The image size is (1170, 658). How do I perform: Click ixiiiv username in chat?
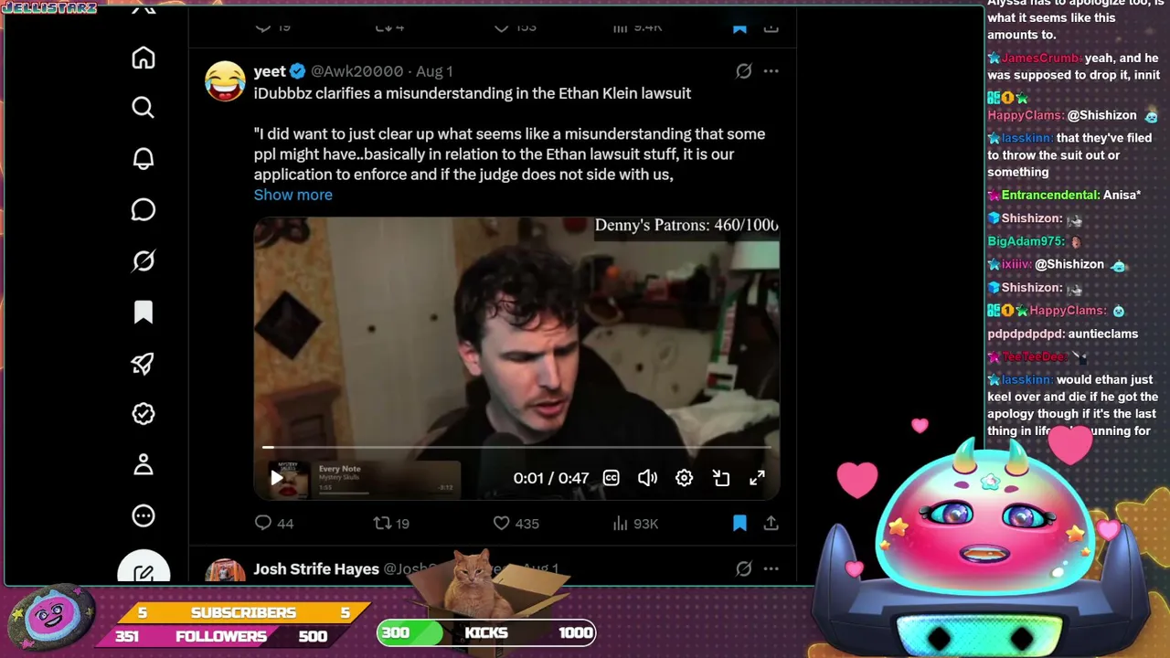pos(1016,264)
